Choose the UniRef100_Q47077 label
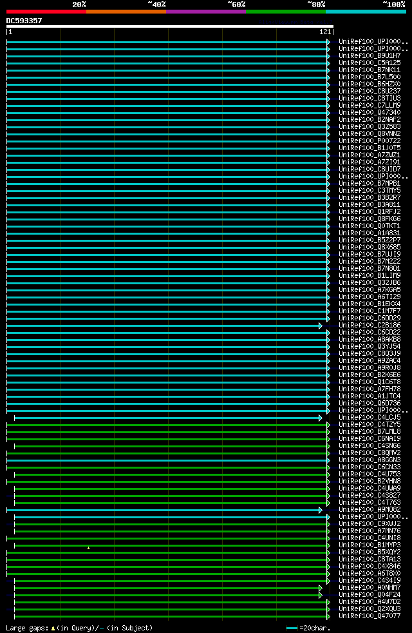Viewport: 412px width, 633px height. point(370,616)
